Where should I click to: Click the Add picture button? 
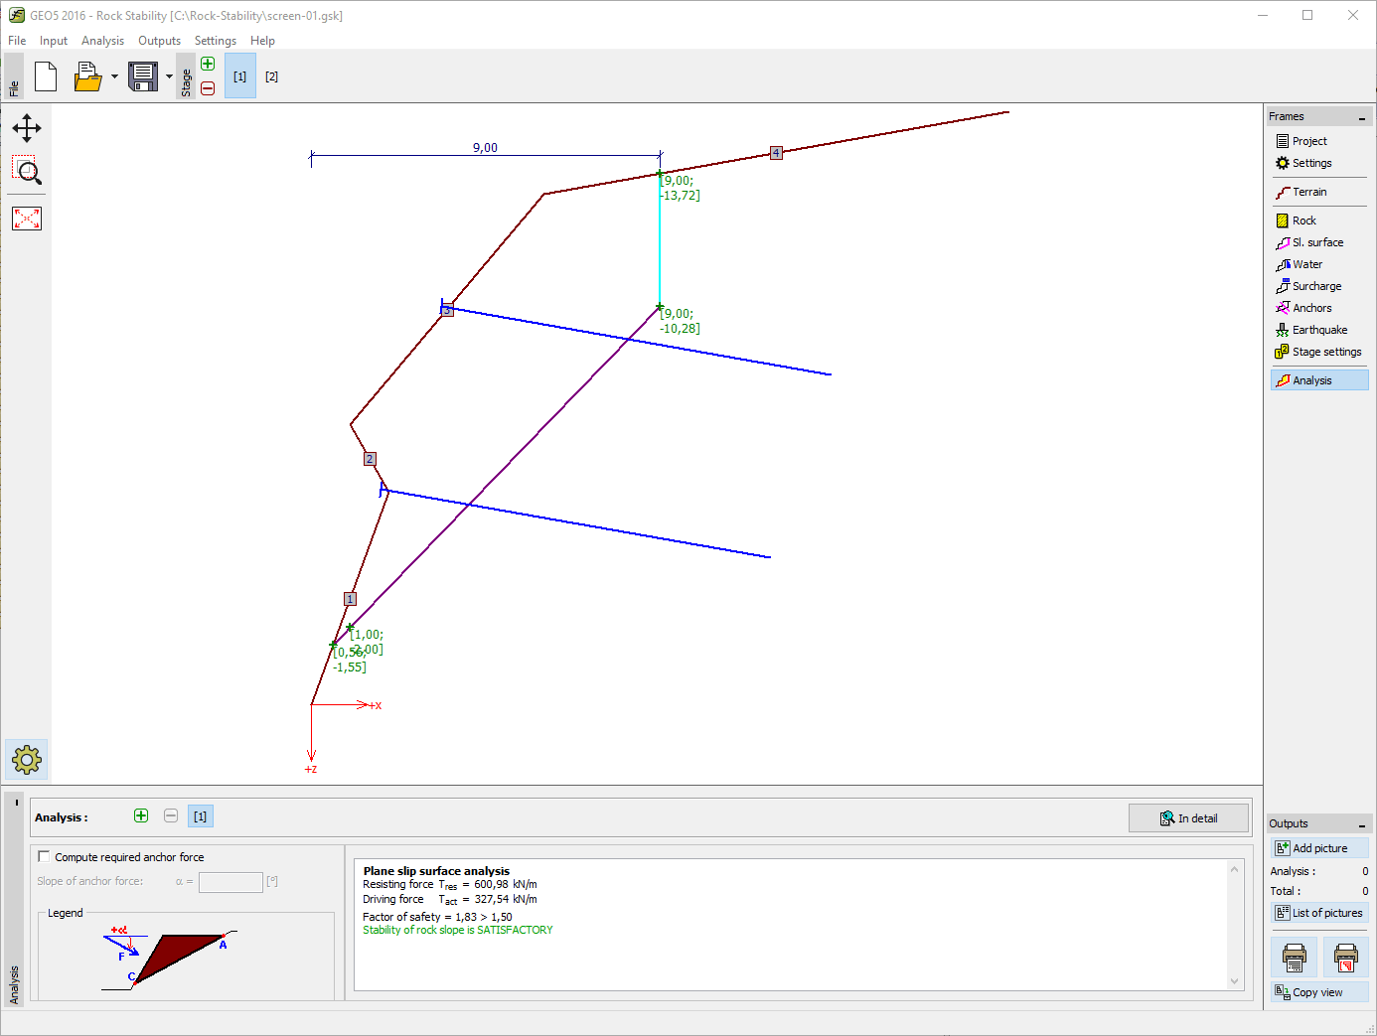pyautogui.click(x=1318, y=848)
